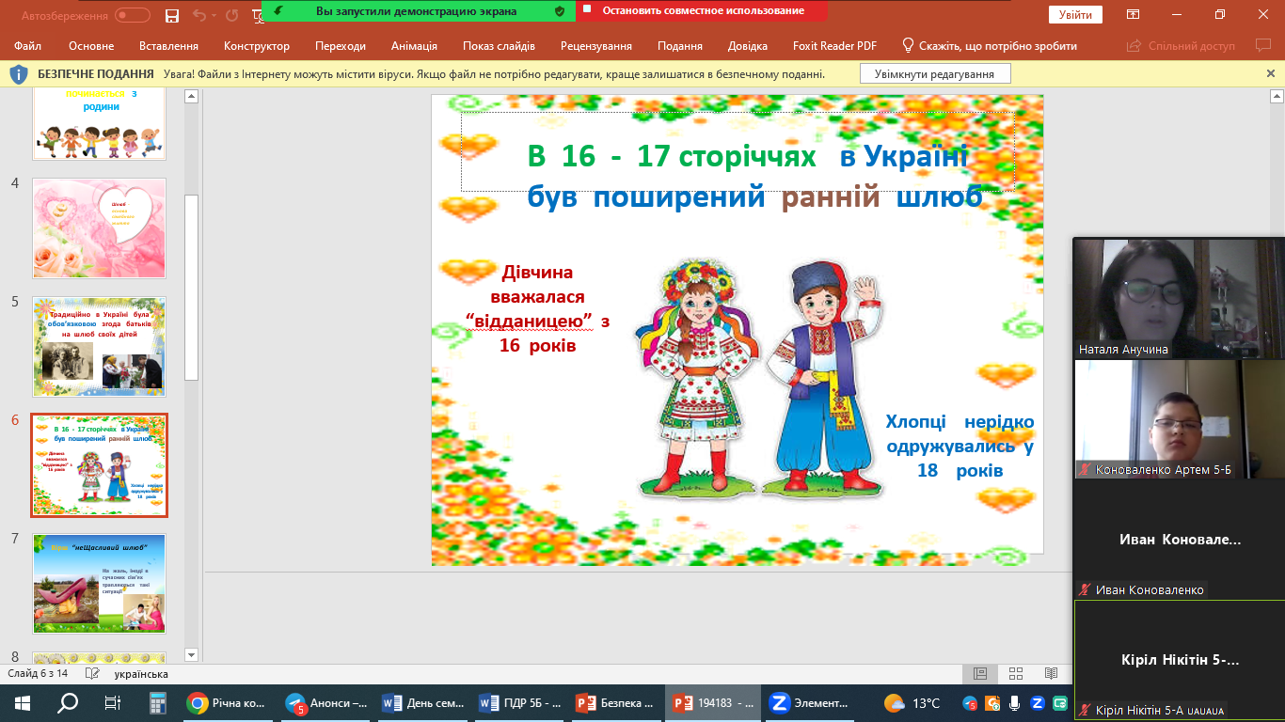Switch to PowerPoint 'Безпека' taskbar item
Viewport: 1285px width, 722px height.
616,702
